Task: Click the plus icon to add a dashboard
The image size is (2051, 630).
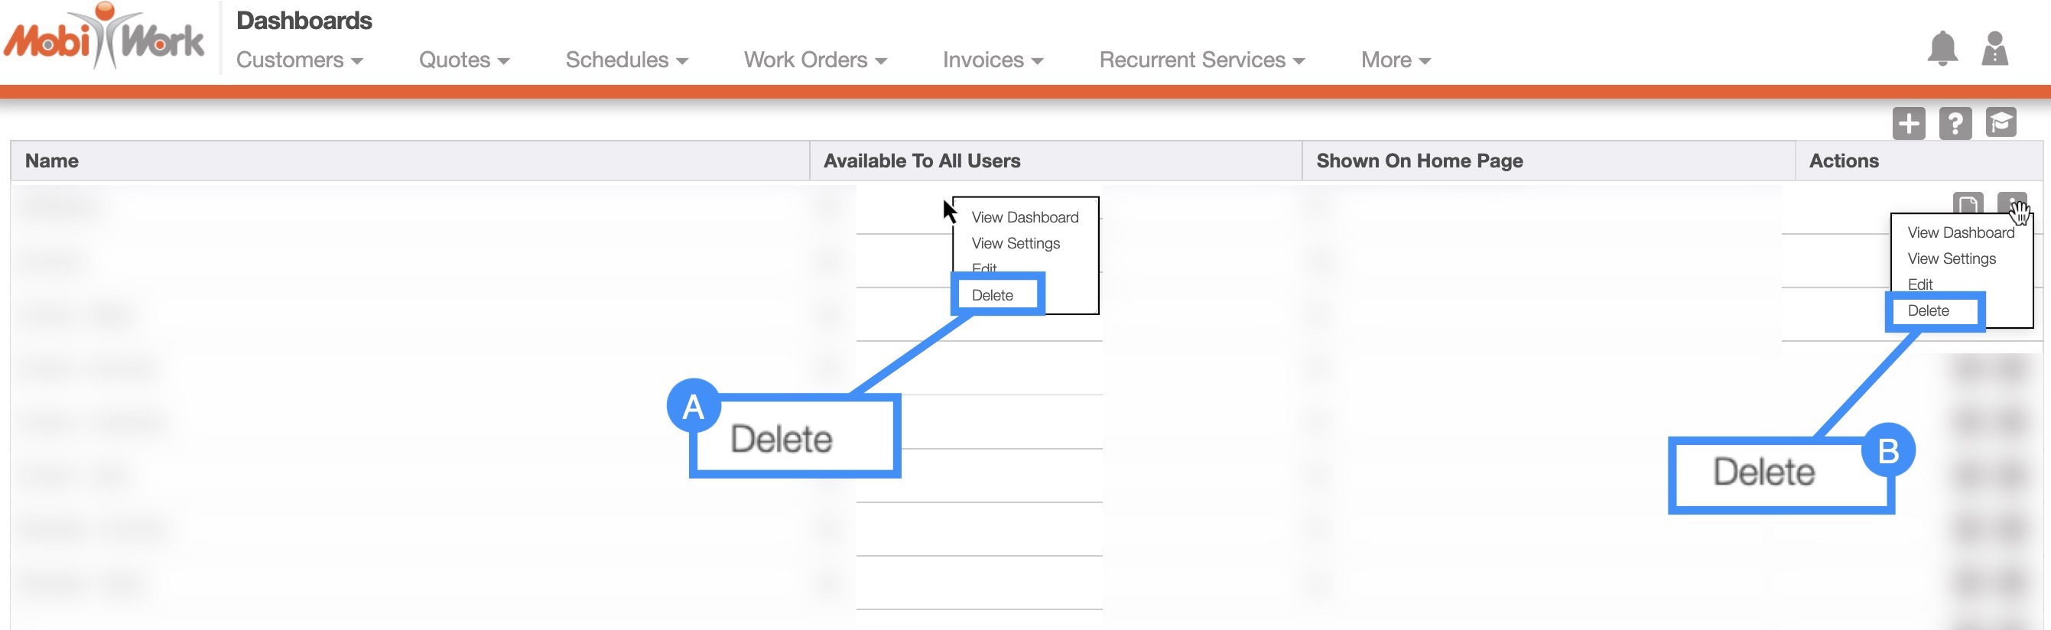Action: tap(1909, 123)
